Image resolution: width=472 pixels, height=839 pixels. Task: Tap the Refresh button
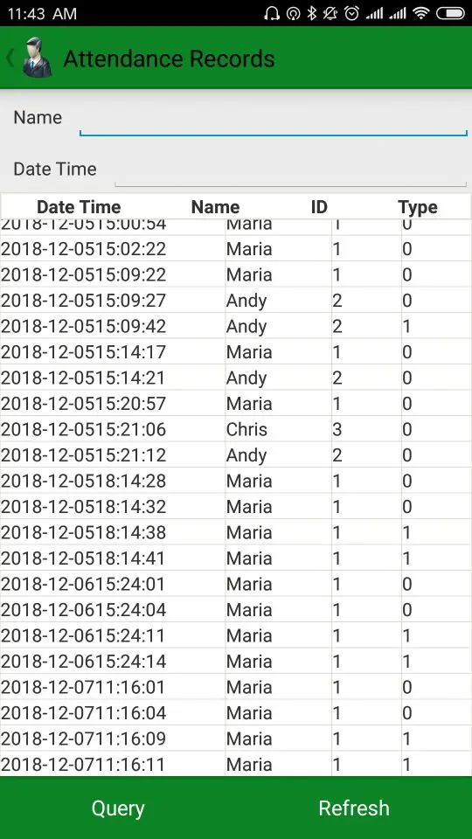tap(354, 808)
